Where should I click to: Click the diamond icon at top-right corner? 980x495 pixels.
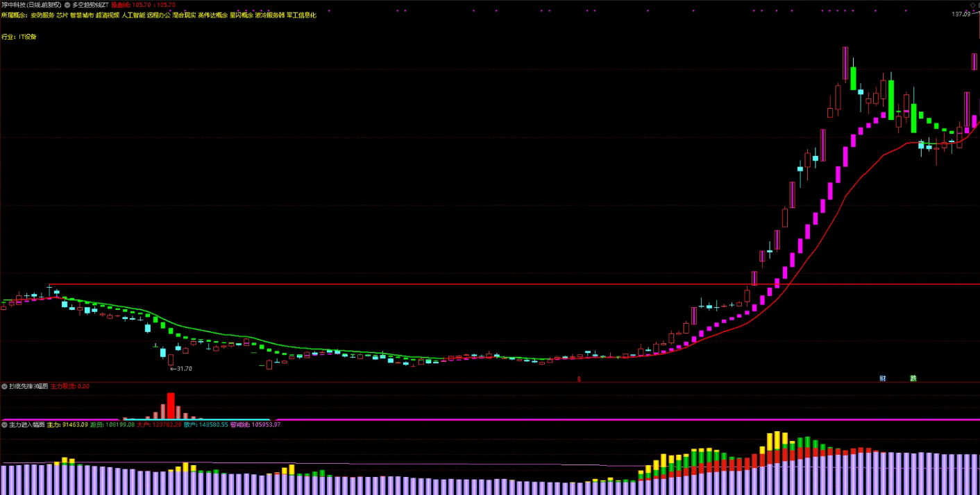(x=972, y=5)
